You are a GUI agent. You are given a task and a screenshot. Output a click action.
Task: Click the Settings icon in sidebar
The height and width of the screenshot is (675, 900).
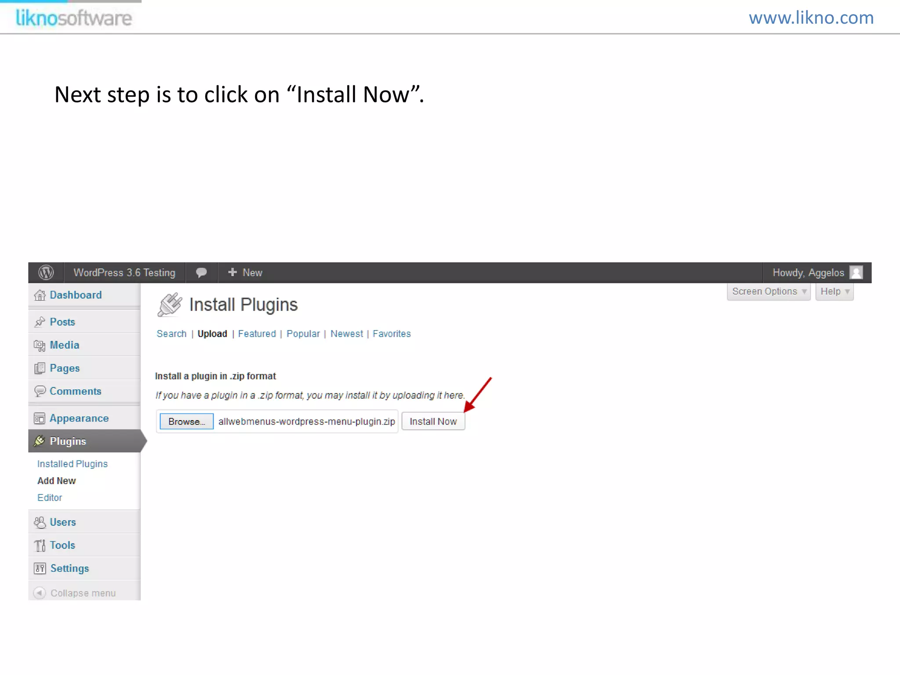pos(40,568)
